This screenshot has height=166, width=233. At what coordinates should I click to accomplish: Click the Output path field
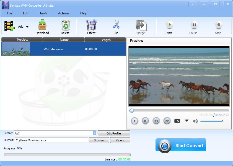[51, 140]
